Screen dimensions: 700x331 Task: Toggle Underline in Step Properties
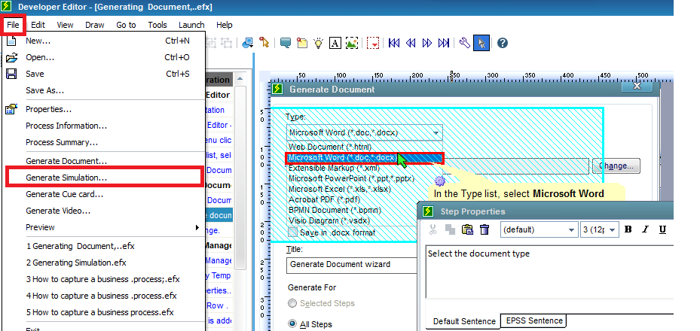click(x=662, y=229)
